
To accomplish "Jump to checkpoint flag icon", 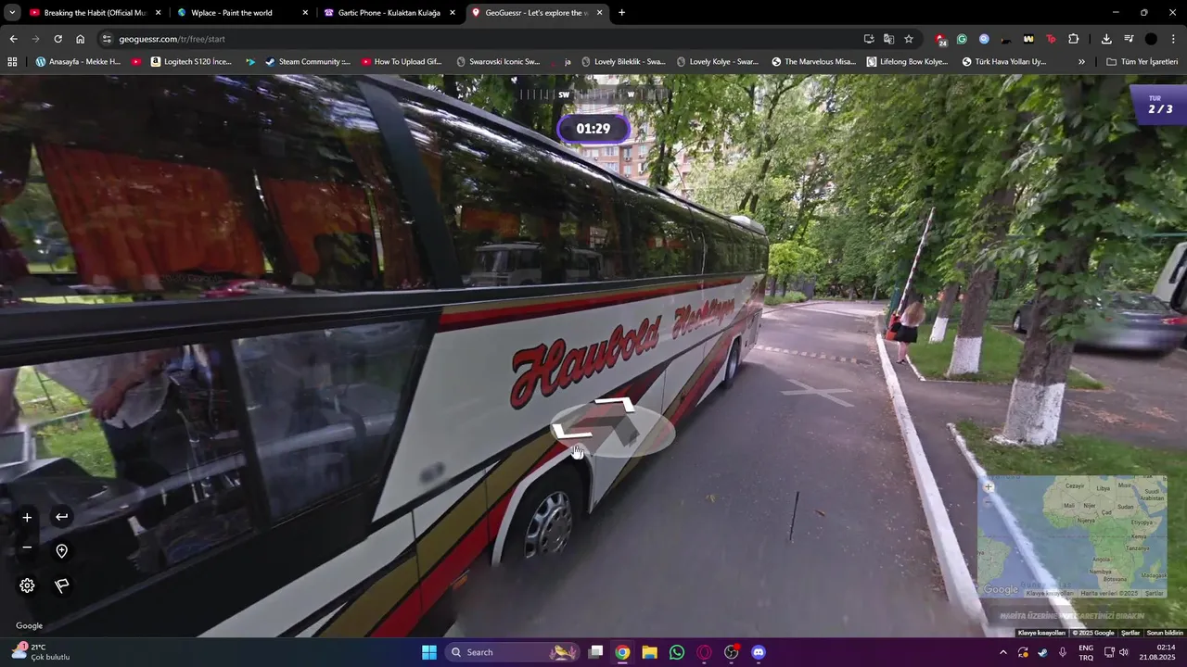I will pyautogui.click(x=61, y=585).
